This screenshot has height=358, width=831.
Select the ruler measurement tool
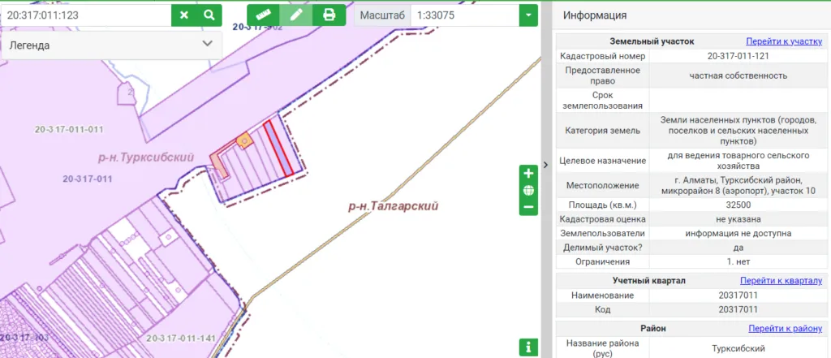tap(263, 15)
